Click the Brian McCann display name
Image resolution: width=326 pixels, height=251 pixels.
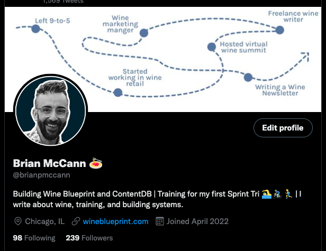pos(50,163)
